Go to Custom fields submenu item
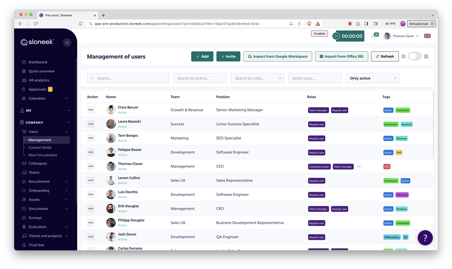452x269 pixels. (40, 147)
